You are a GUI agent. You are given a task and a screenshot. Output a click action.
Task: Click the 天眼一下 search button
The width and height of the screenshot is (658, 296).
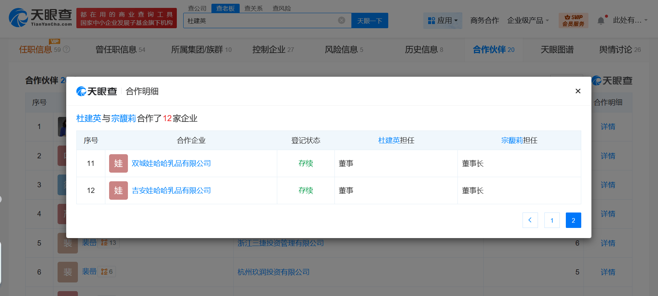coord(369,20)
